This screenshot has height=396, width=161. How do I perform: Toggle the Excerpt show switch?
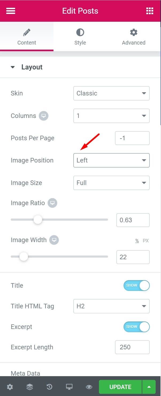pyautogui.click(x=136, y=327)
